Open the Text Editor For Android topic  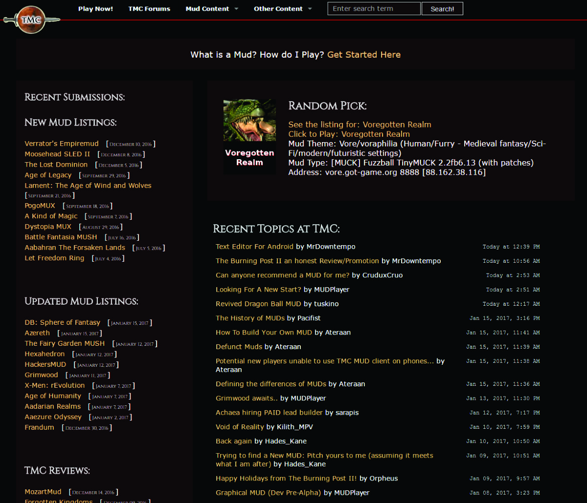pos(255,246)
